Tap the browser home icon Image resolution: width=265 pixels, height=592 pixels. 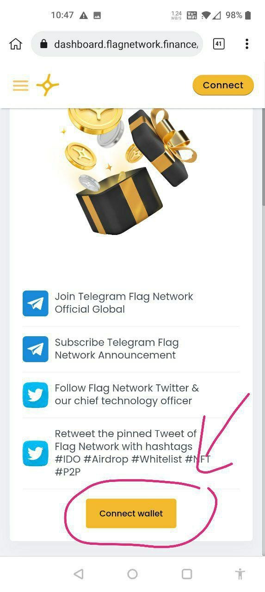[x=16, y=44]
